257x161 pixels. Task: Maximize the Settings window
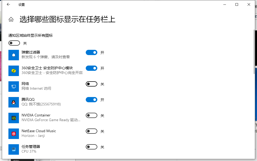point(237,4)
